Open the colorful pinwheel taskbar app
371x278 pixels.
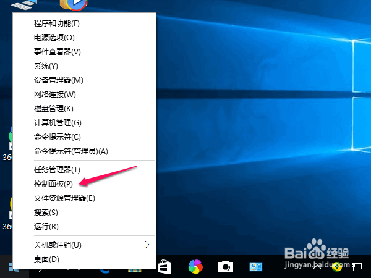195,267
